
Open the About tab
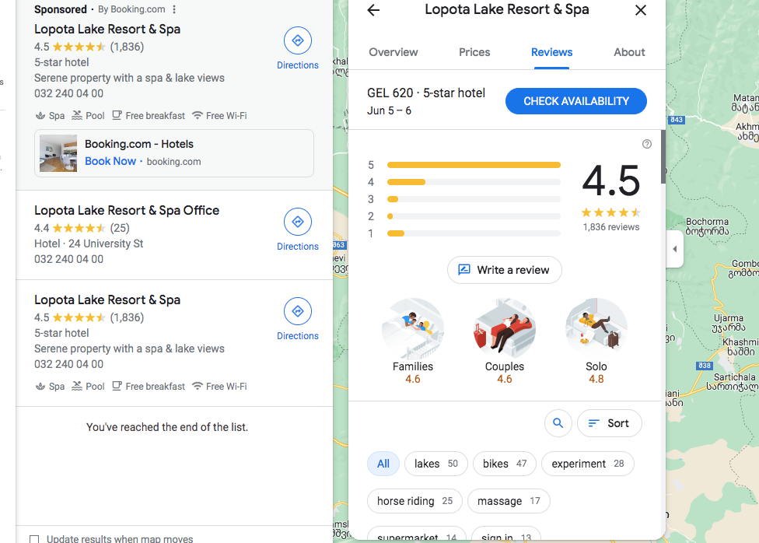tap(629, 52)
